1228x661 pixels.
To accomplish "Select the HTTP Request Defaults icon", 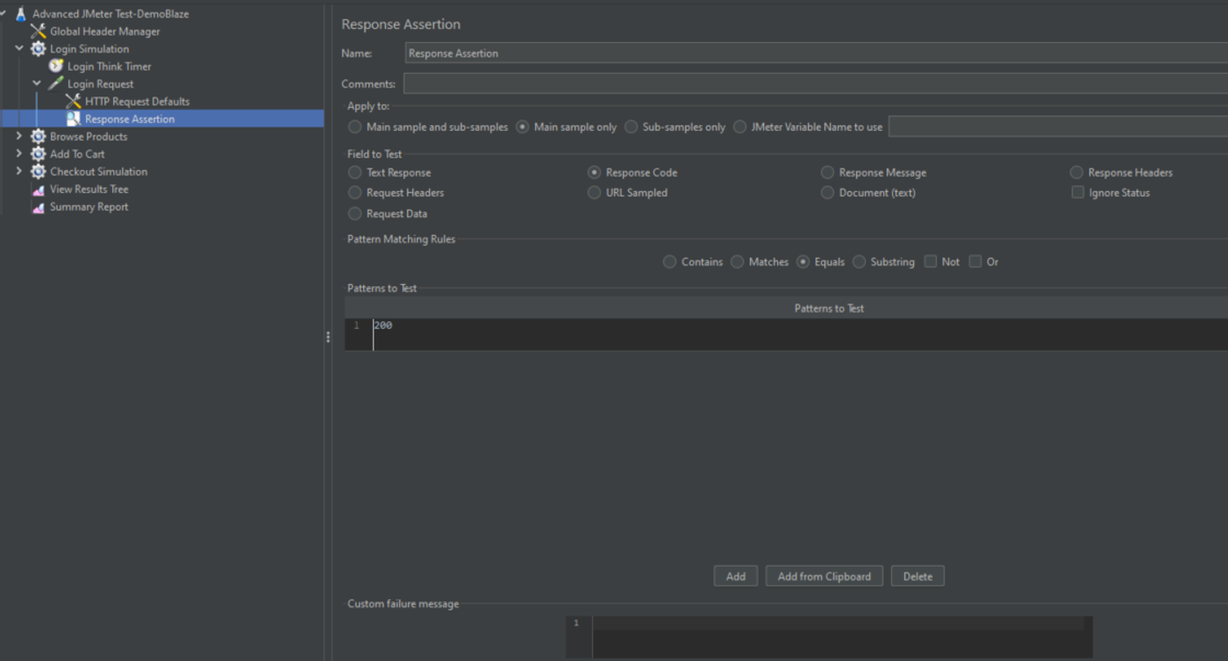I will 74,102.
